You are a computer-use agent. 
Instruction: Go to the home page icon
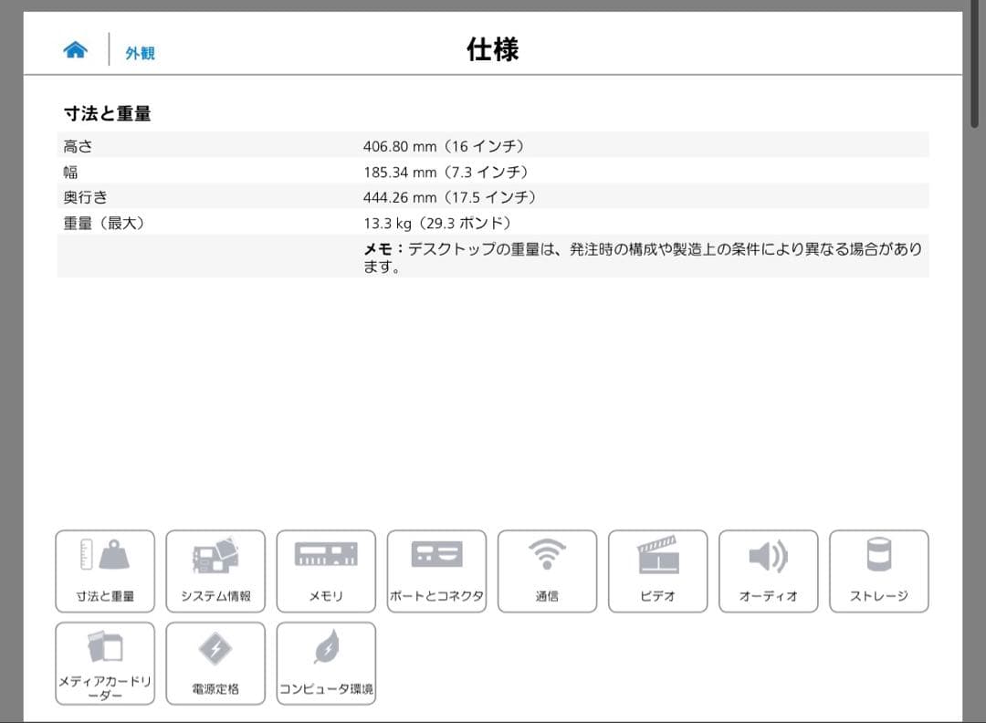coord(75,49)
